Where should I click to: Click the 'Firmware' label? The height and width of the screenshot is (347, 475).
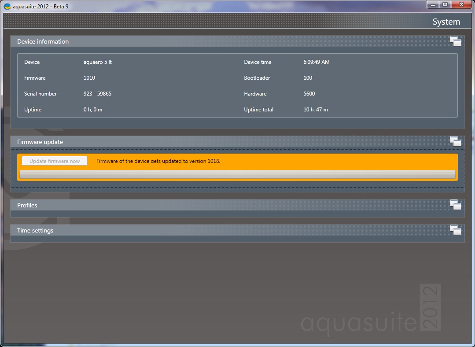point(35,78)
